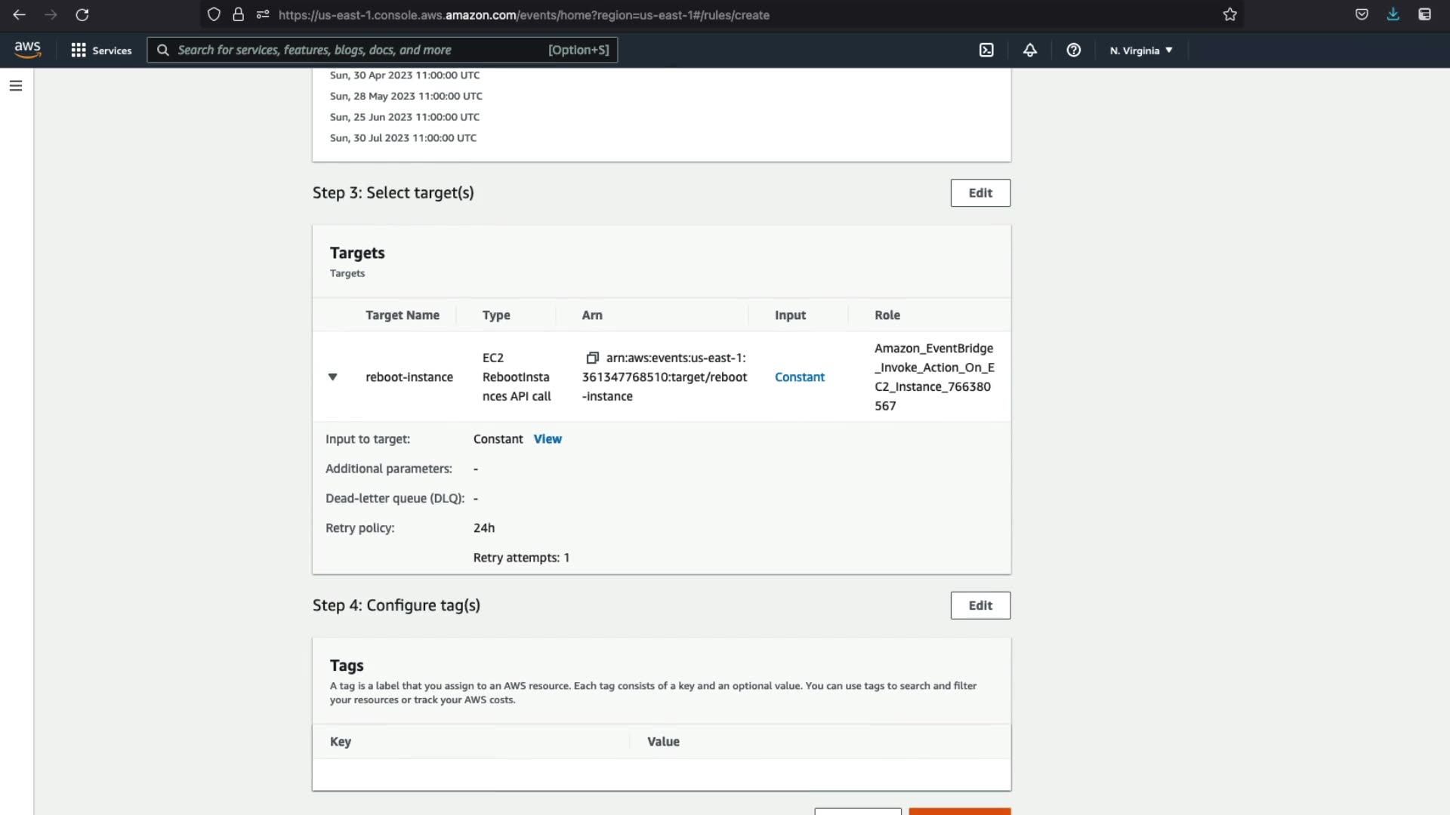
Task: Reload the browser page
Action: 82,14
